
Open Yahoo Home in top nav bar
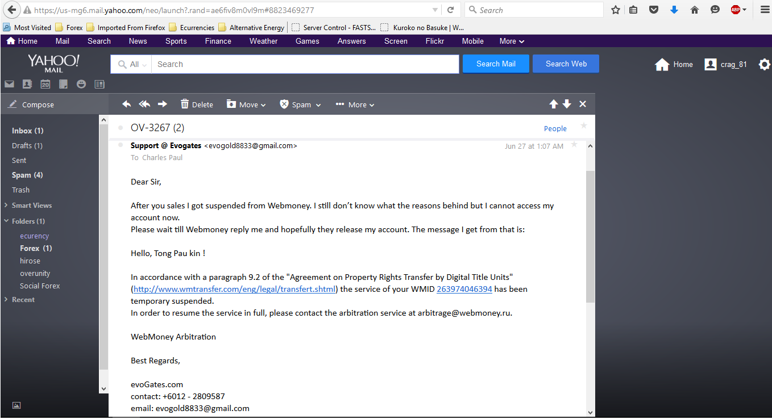point(22,41)
